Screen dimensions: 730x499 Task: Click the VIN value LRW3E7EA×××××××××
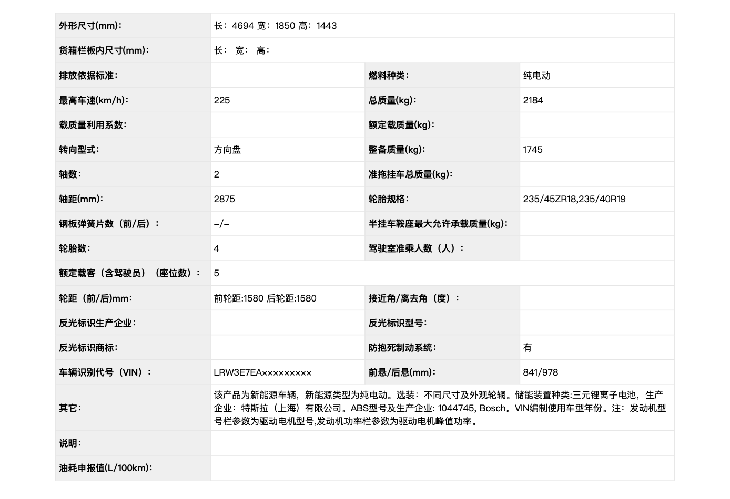tap(262, 372)
